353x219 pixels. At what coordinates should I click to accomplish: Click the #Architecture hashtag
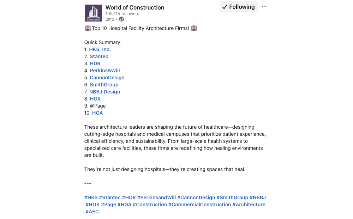click(249, 205)
